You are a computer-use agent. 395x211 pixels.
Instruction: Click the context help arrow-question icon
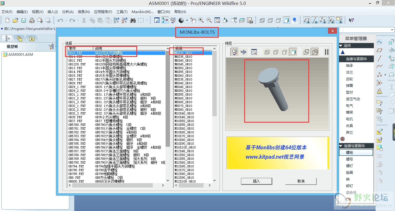(x=351, y=20)
